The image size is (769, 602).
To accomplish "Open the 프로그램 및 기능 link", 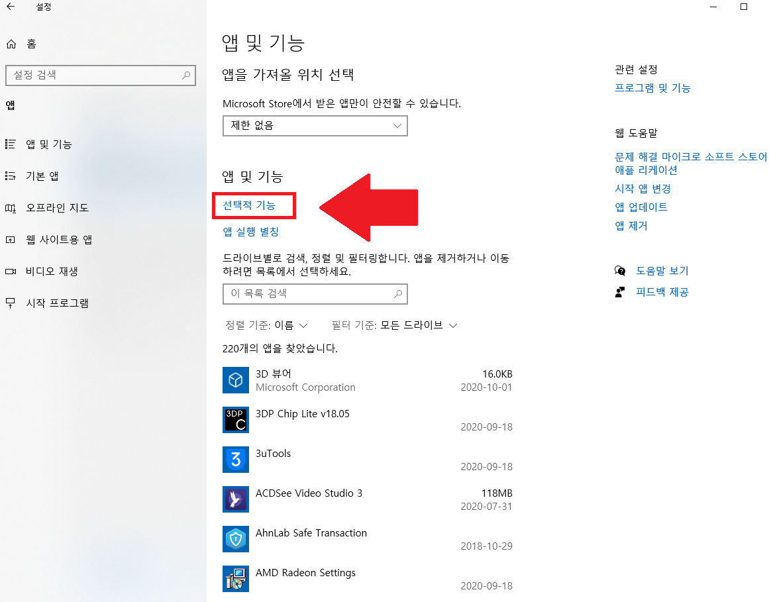I will pyautogui.click(x=653, y=88).
